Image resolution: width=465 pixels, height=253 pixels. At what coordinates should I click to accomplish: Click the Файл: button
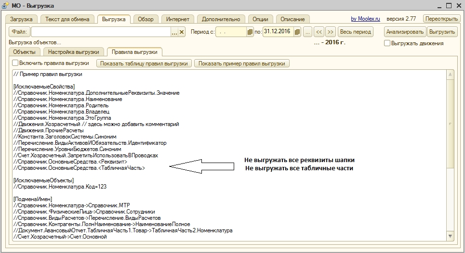20,32
